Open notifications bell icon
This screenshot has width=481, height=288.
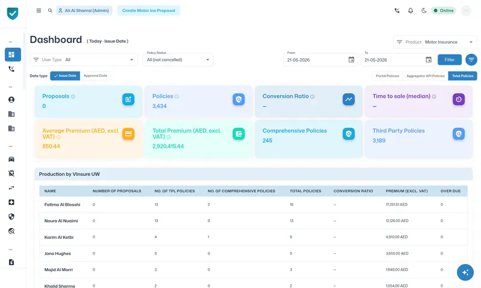(411, 10)
